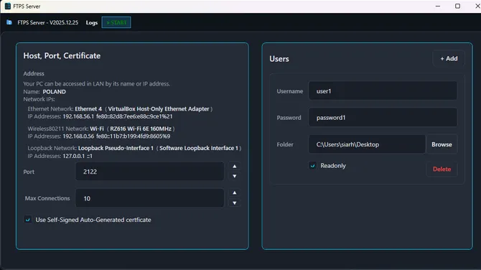
Task: Click the RZ616 Wi-Fi 6E 160MHz text
Action: (x=141, y=129)
